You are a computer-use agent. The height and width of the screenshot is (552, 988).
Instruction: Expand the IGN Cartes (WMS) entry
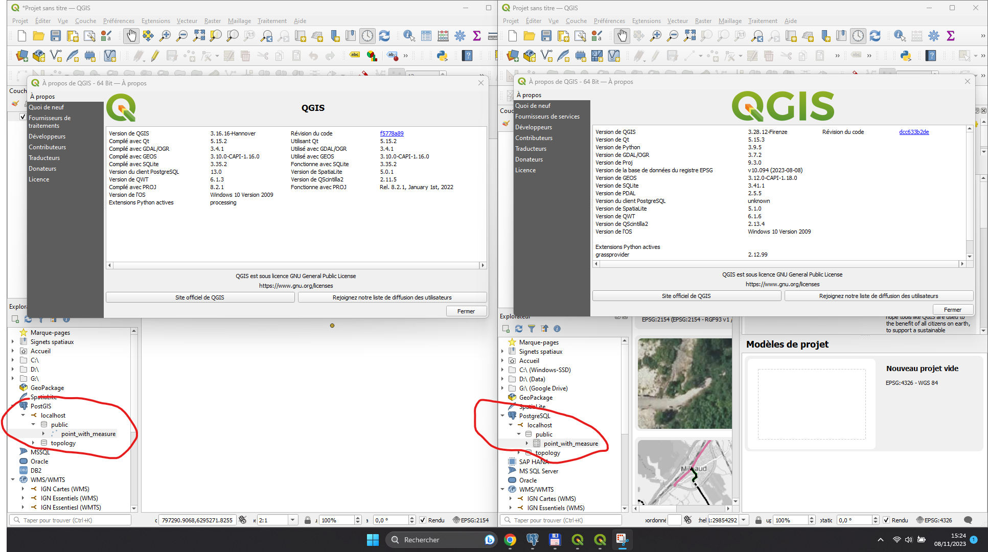click(x=22, y=489)
